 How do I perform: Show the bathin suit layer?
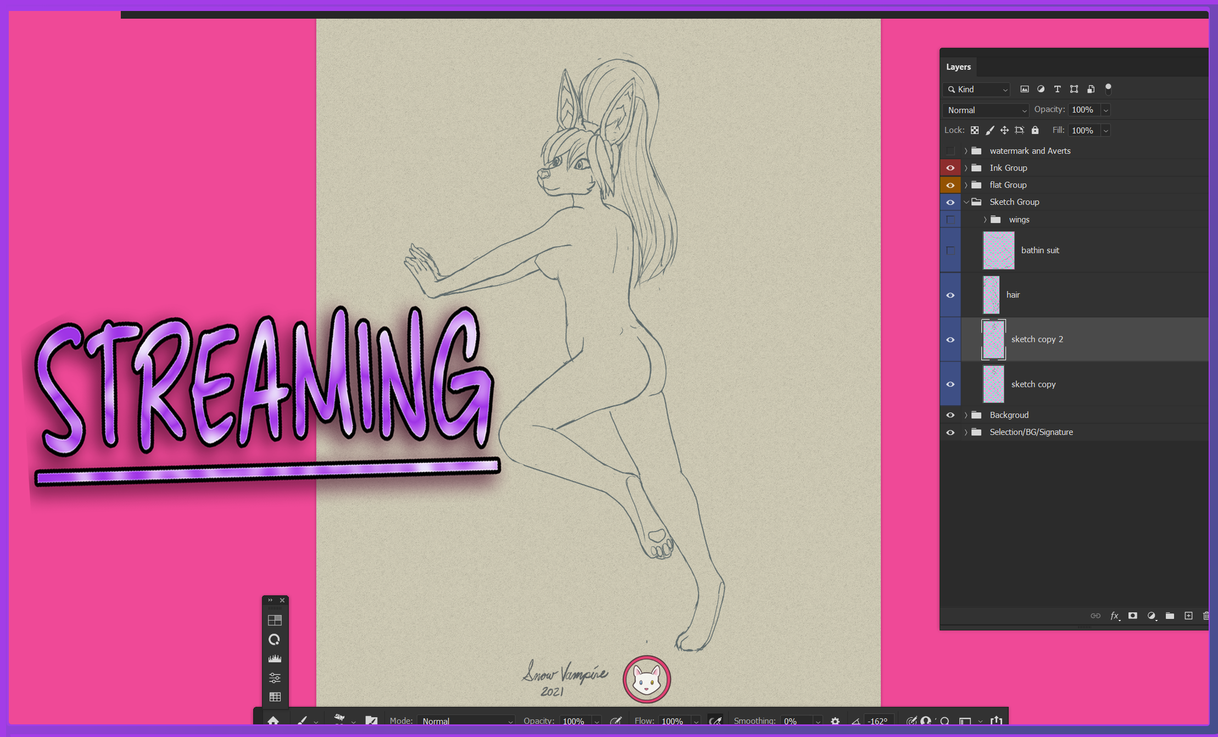950,250
